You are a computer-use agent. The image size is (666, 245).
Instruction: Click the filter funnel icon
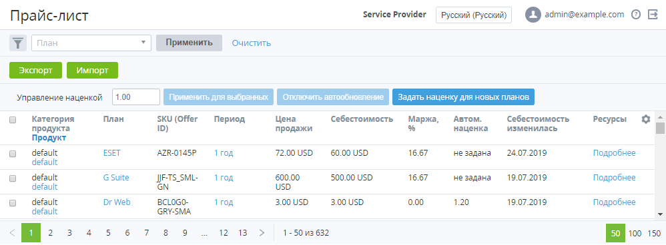18,43
